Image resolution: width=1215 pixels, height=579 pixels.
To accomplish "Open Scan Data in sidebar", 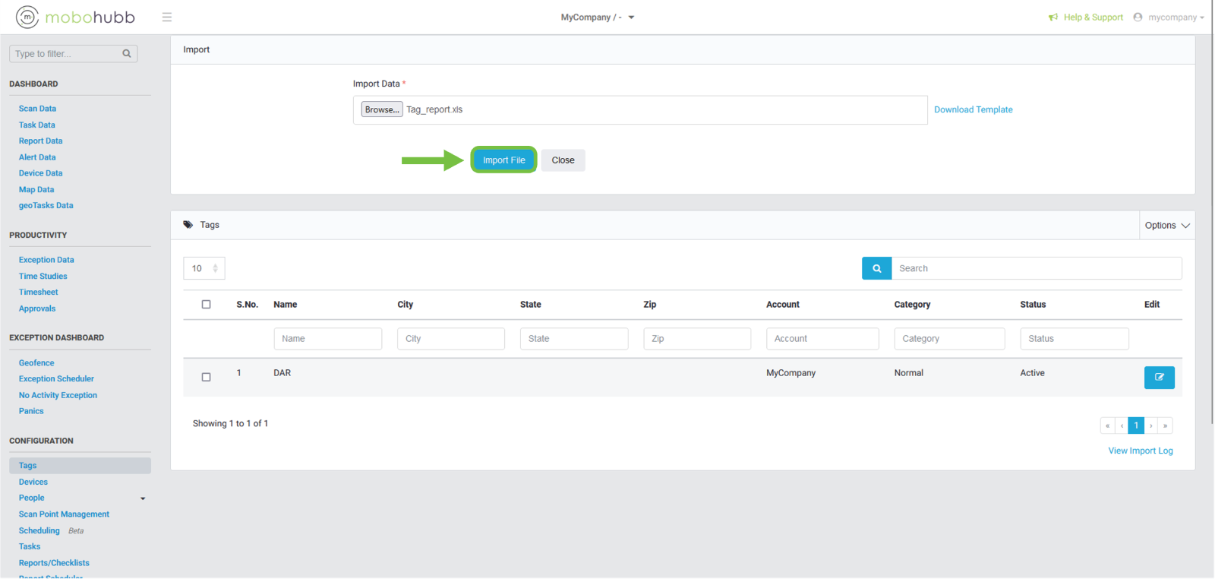I will pyautogui.click(x=37, y=109).
